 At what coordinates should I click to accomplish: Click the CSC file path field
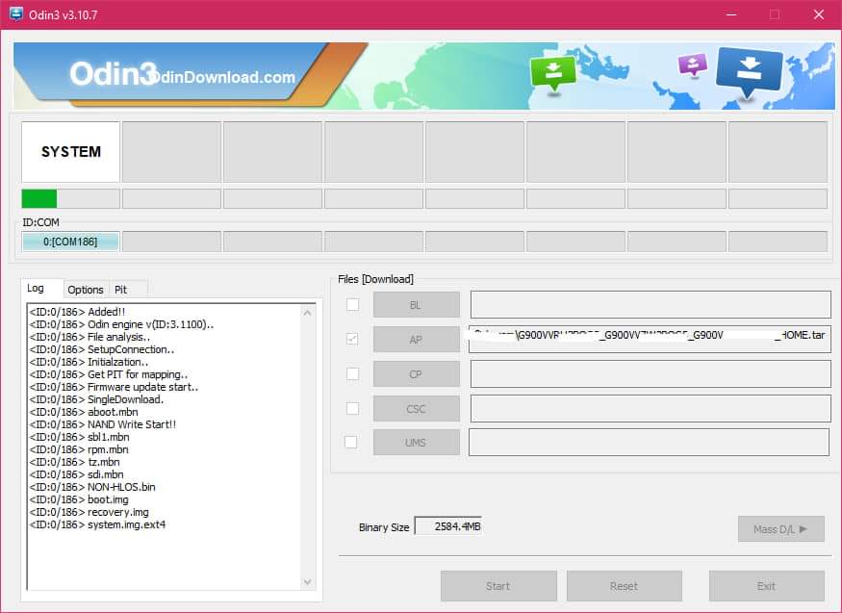(651, 408)
